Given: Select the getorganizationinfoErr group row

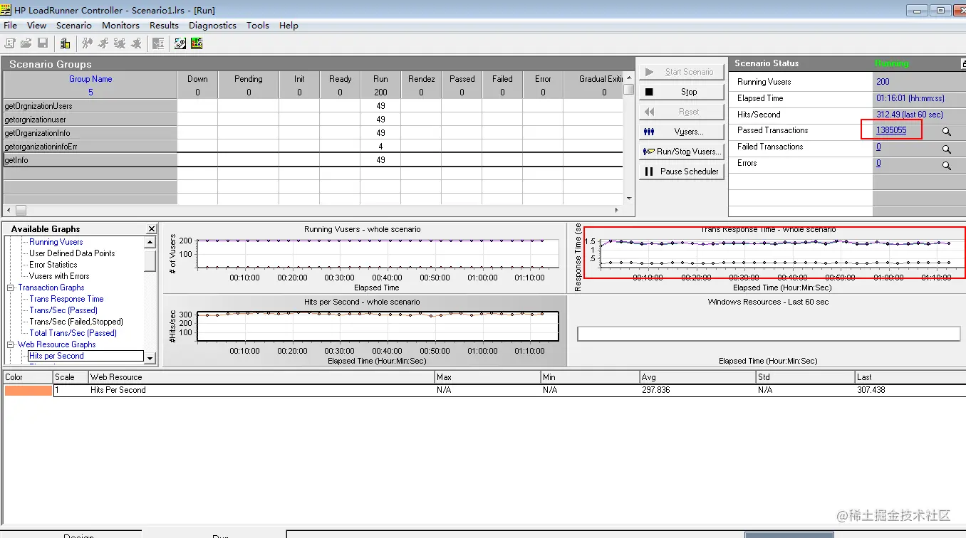Looking at the screenshot, I should click(313, 147).
